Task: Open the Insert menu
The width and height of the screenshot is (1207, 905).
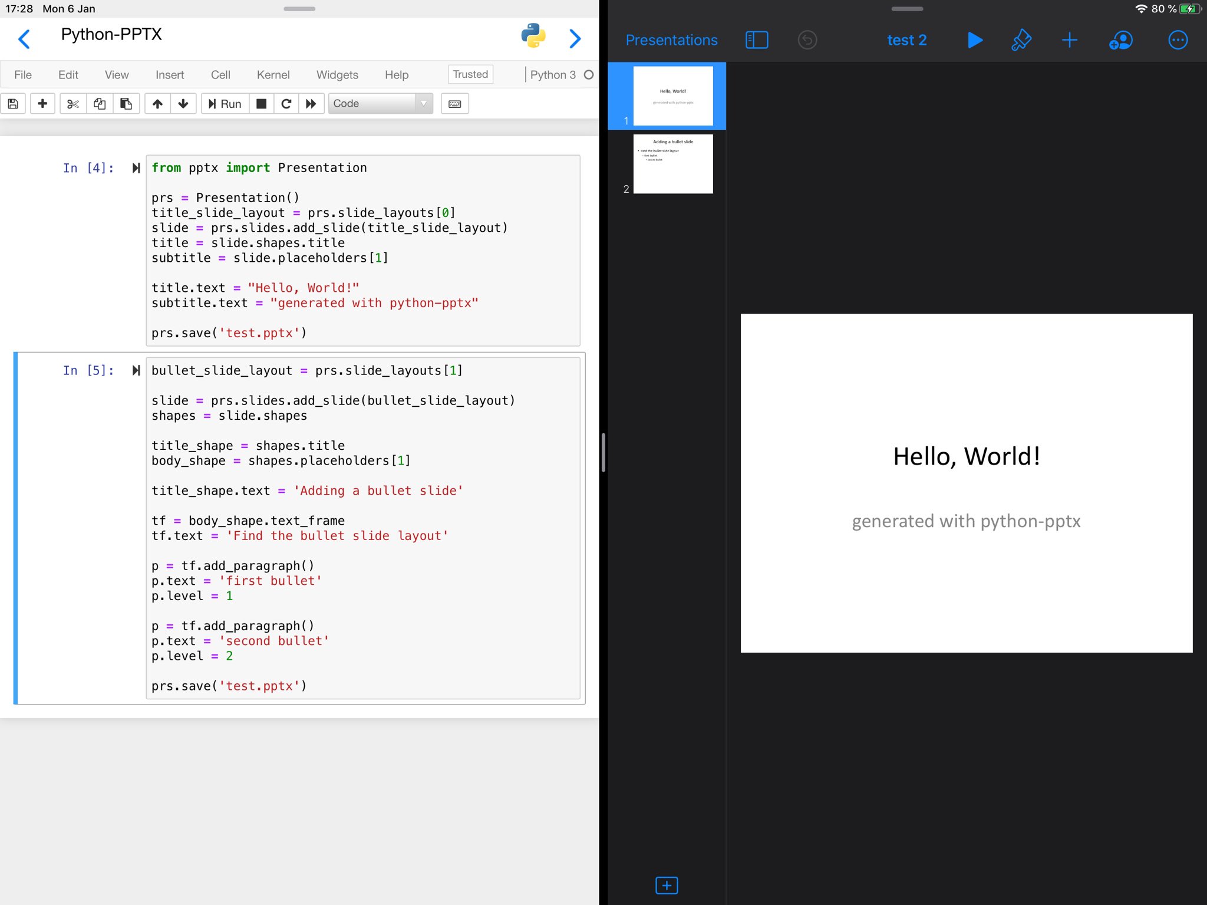Action: 170,75
